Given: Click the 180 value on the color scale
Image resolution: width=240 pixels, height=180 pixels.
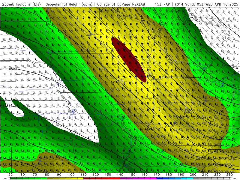Looking at the screenshot, I should click(x=169, y=175).
